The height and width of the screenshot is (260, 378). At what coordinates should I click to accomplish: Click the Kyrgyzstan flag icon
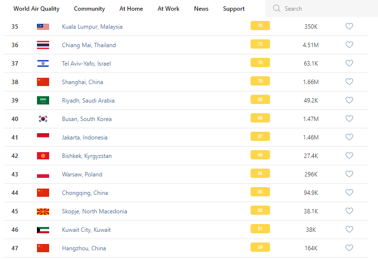coord(43,156)
